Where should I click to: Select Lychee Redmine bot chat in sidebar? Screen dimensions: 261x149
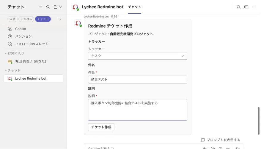33,78
